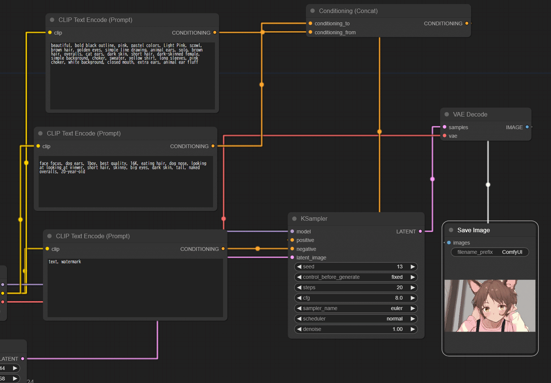Click the filename_prefix field in Save Image
Screen dimensions: 551x383
pyautogui.click(x=489, y=252)
